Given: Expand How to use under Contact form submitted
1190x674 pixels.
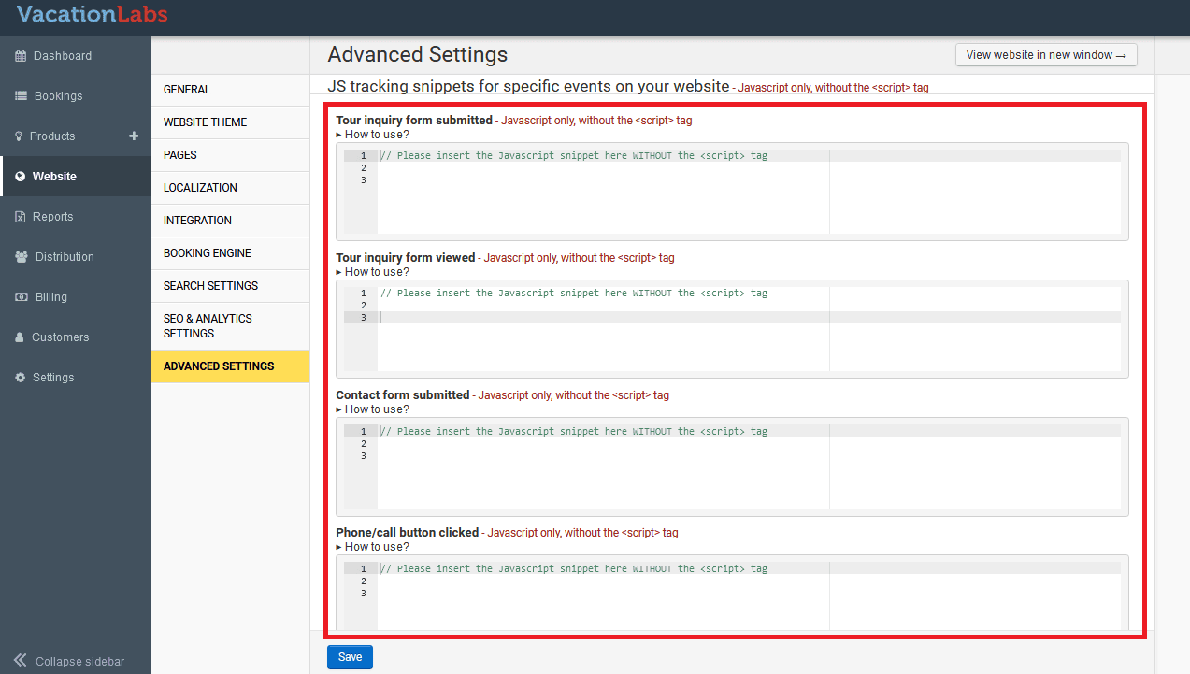Looking at the screenshot, I should [372, 409].
